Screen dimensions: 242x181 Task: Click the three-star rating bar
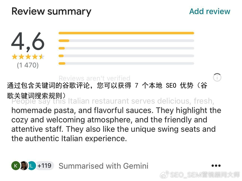click(x=126, y=48)
